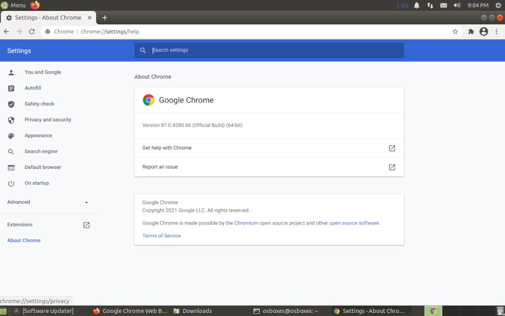The height and width of the screenshot is (316, 505).
Task: Click the Chrome profile avatar icon
Action: 484,31
